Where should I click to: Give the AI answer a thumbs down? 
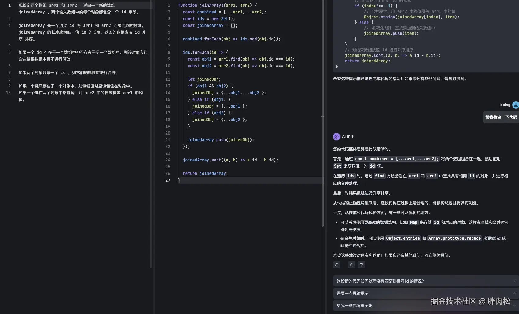[x=361, y=265]
